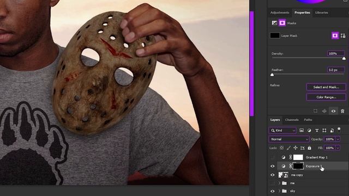Image resolution: width=349 pixels, height=196 pixels.
Task: Toggle mask visibility eye in Properties
Action: (333, 111)
